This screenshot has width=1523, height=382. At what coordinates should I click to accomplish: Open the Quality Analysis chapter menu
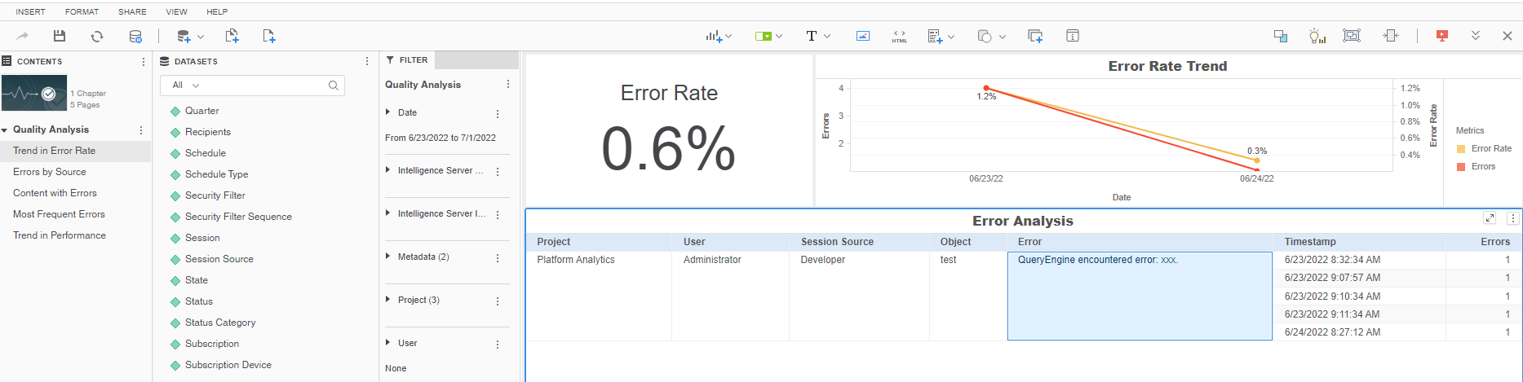pyautogui.click(x=141, y=130)
